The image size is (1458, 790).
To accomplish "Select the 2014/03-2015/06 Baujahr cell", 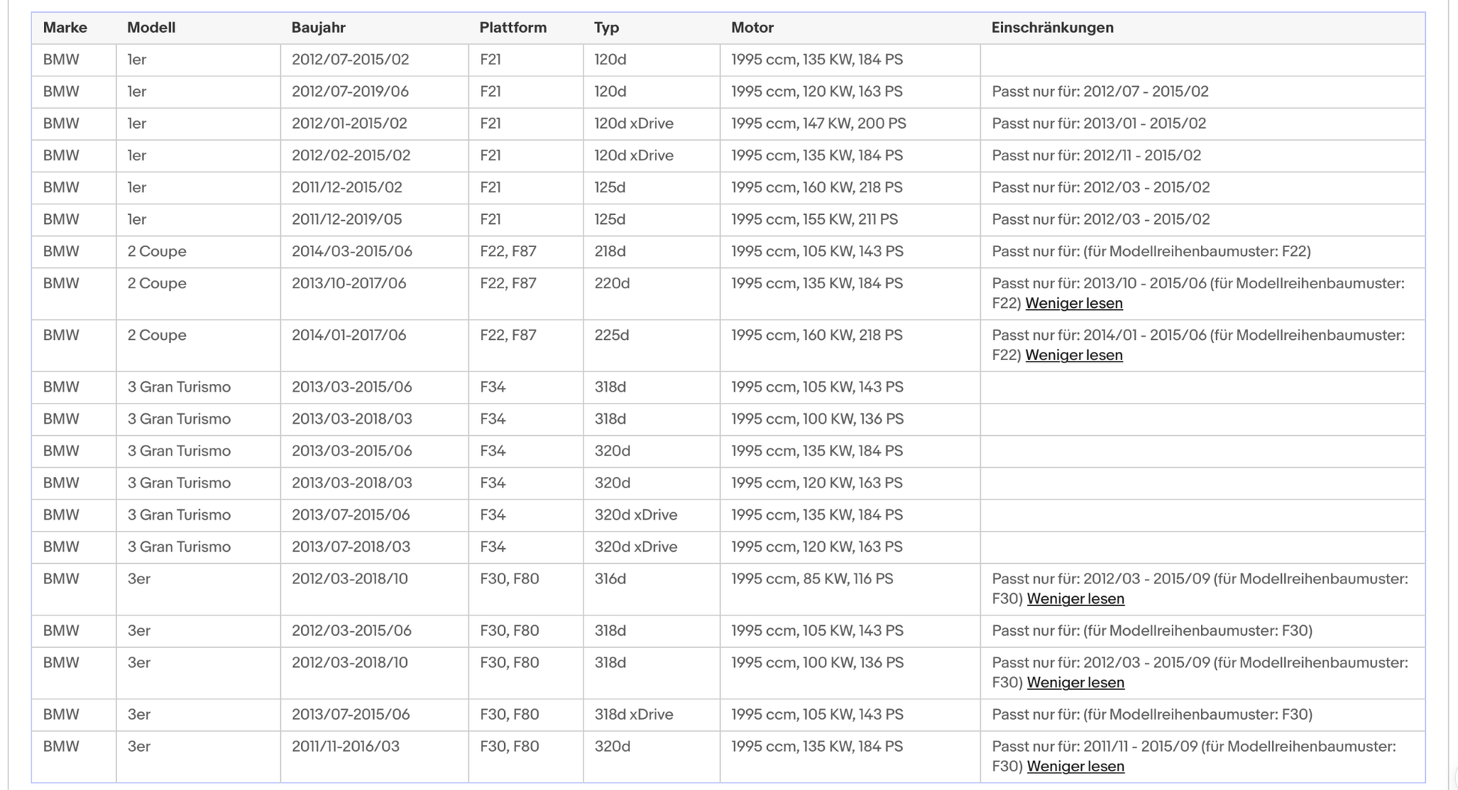I will 375,252.
